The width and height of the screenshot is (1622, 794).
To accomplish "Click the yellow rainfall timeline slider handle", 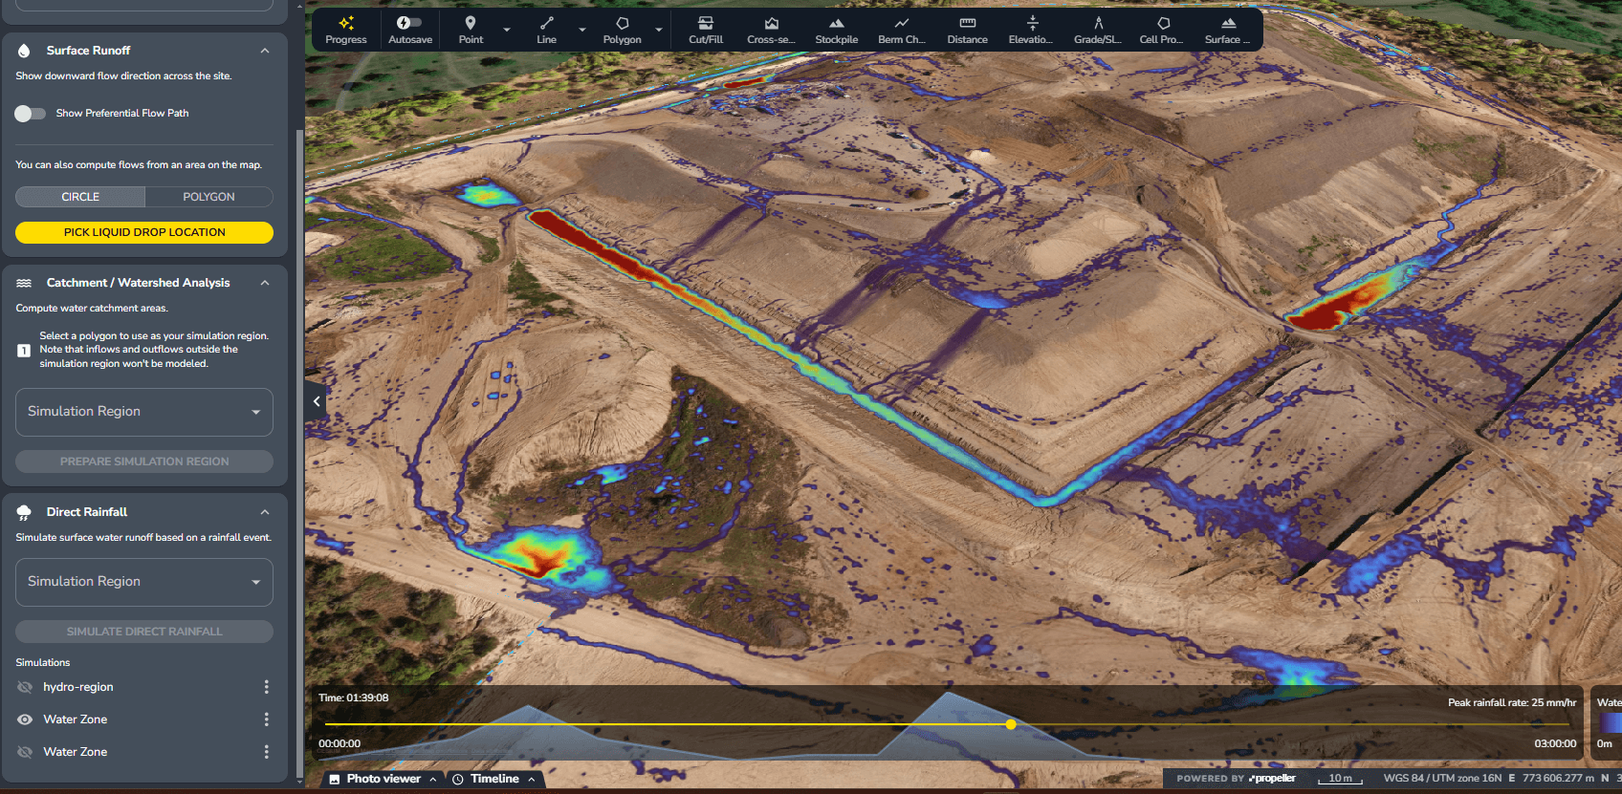I will (x=1011, y=724).
